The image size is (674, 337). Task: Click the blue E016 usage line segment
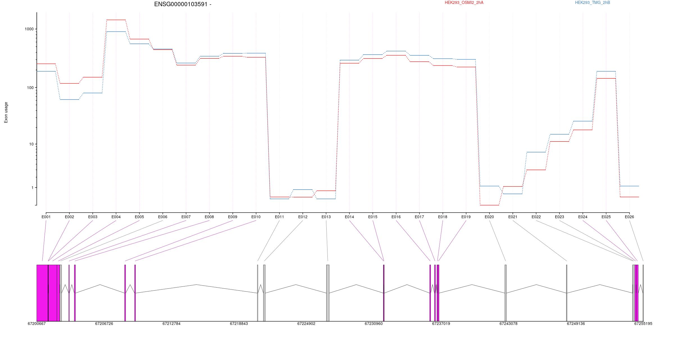[396, 51]
